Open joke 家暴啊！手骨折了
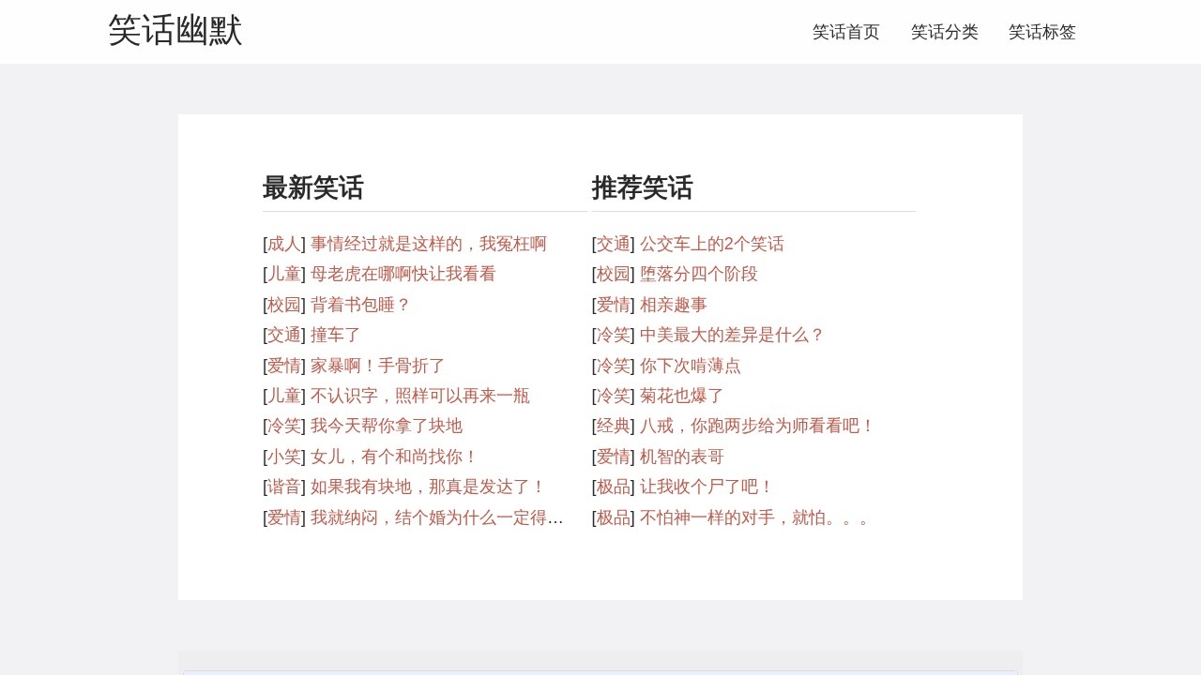The height and width of the screenshot is (675, 1201). (378, 366)
